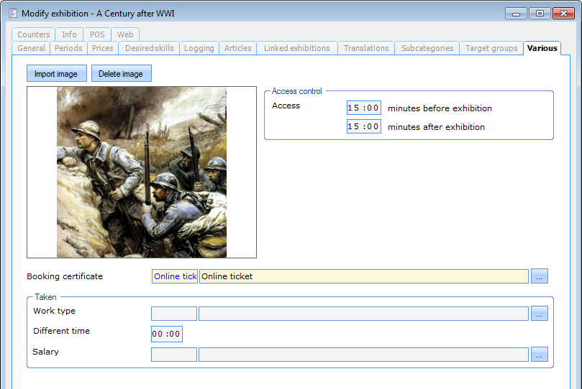Open the Linked exhibitions tab
The height and width of the screenshot is (389, 582).
[296, 48]
